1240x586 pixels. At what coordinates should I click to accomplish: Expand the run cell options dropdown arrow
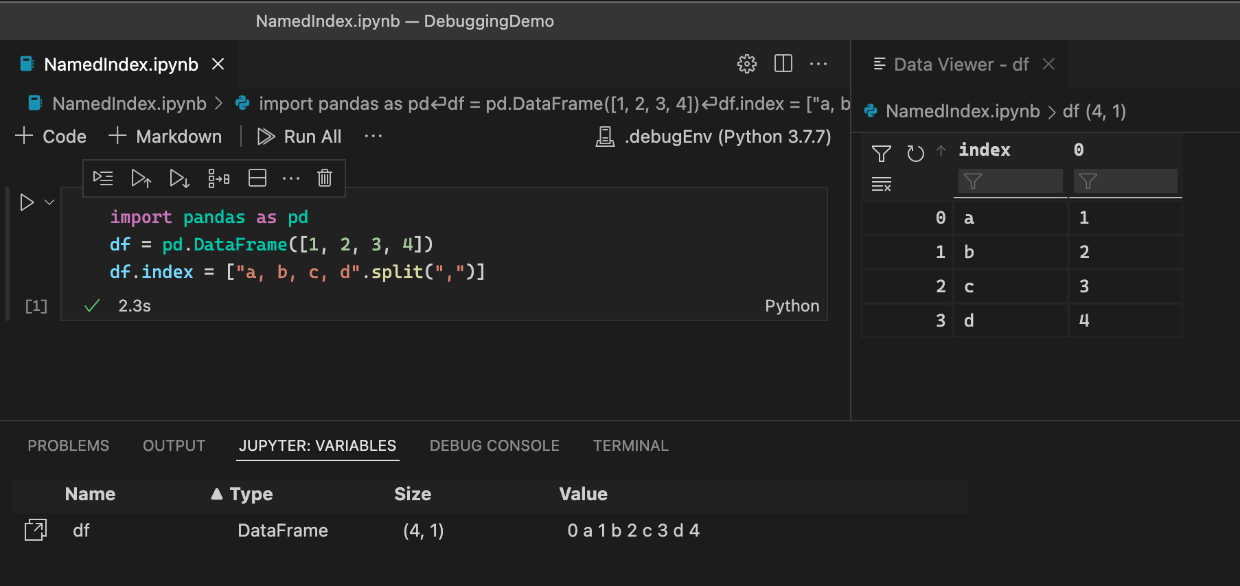(49, 202)
